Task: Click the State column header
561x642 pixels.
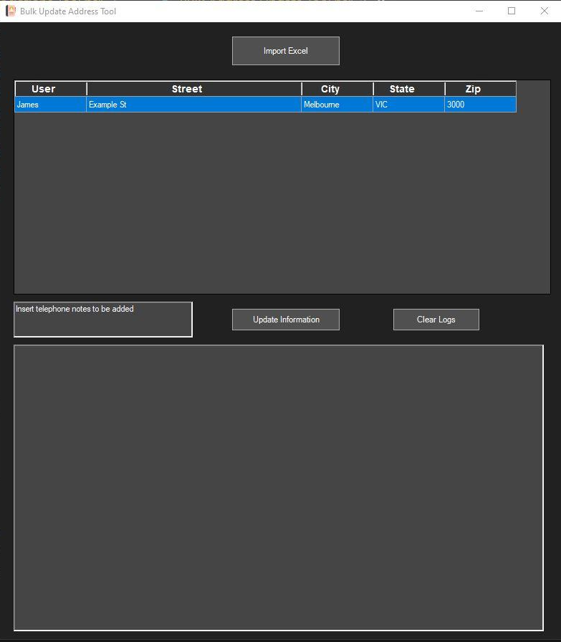Action: (x=409, y=89)
